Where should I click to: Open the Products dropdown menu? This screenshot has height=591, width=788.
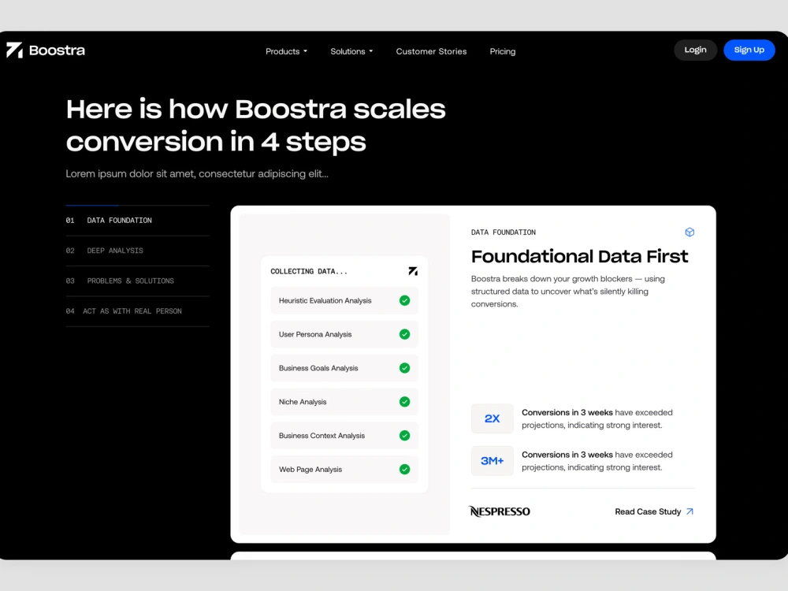(x=286, y=51)
